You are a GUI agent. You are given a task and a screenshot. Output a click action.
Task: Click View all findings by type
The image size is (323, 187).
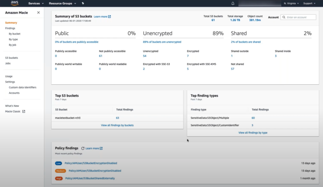tap(253, 133)
